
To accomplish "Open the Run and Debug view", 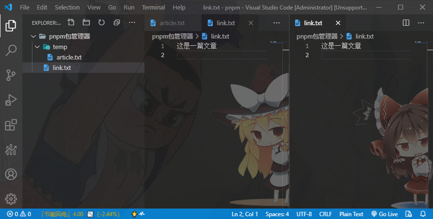I will (11, 100).
